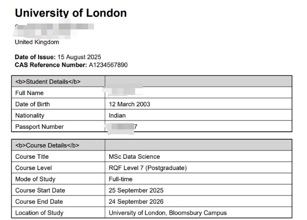Click the "United Kingdom" address line
The image size is (307, 220).
[x=37, y=42]
